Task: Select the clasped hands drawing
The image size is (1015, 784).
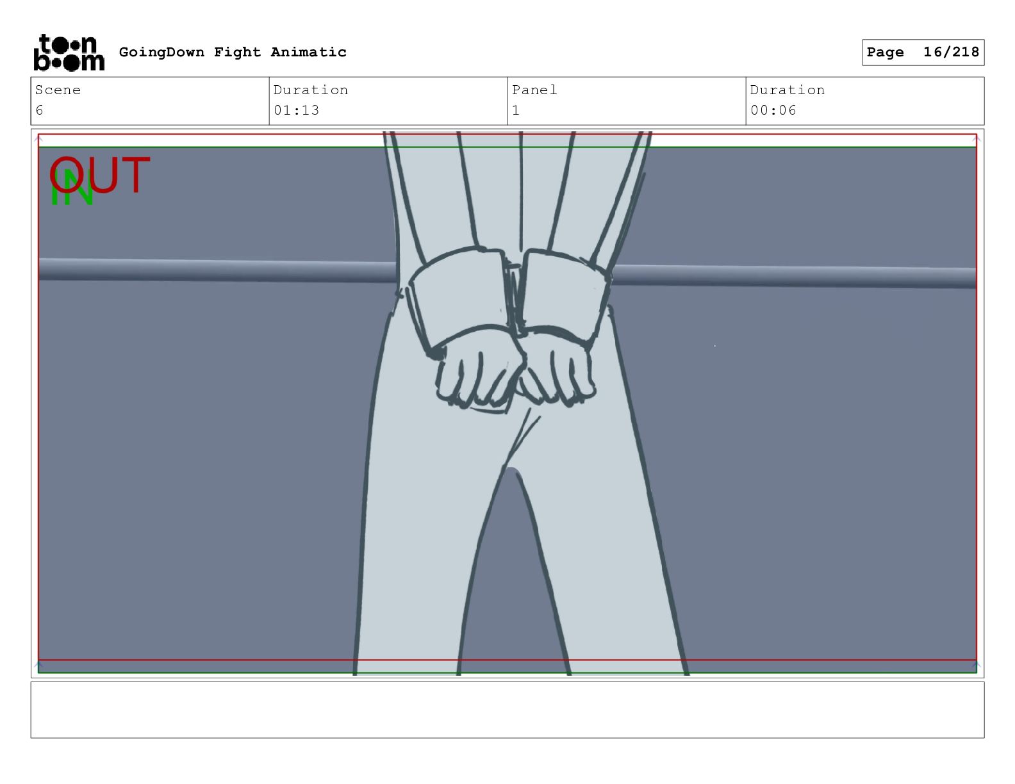Action: (516, 377)
